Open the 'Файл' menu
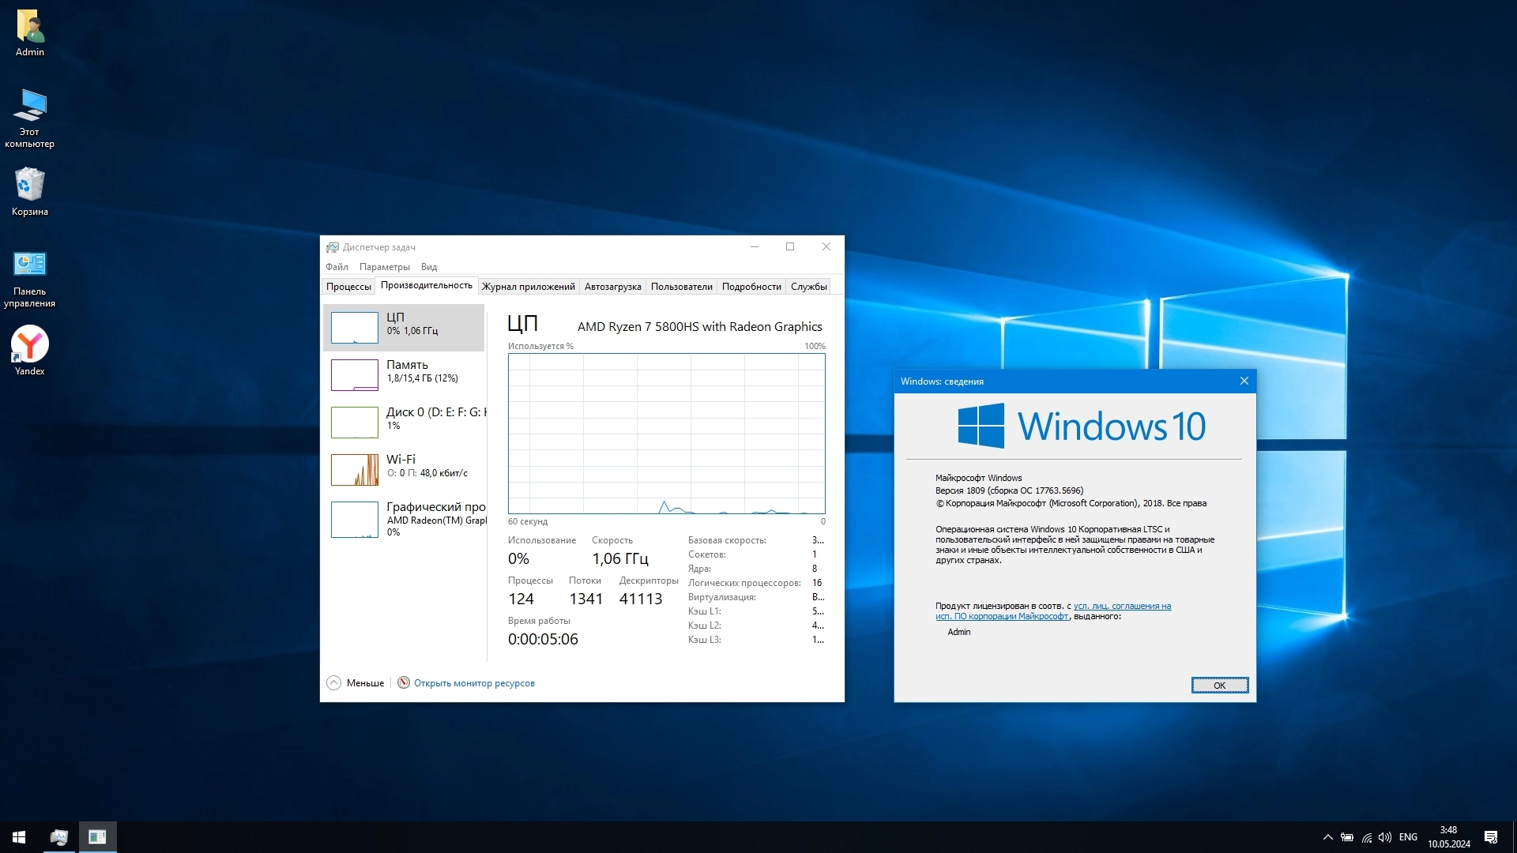Image resolution: width=1517 pixels, height=853 pixels. pyautogui.click(x=337, y=267)
